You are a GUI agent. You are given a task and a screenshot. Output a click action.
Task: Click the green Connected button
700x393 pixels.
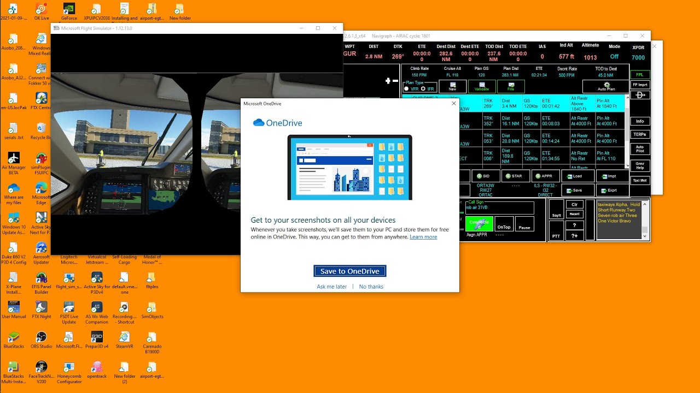[x=479, y=224]
